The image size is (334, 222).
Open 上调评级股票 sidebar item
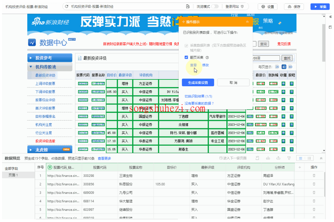[45, 84]
